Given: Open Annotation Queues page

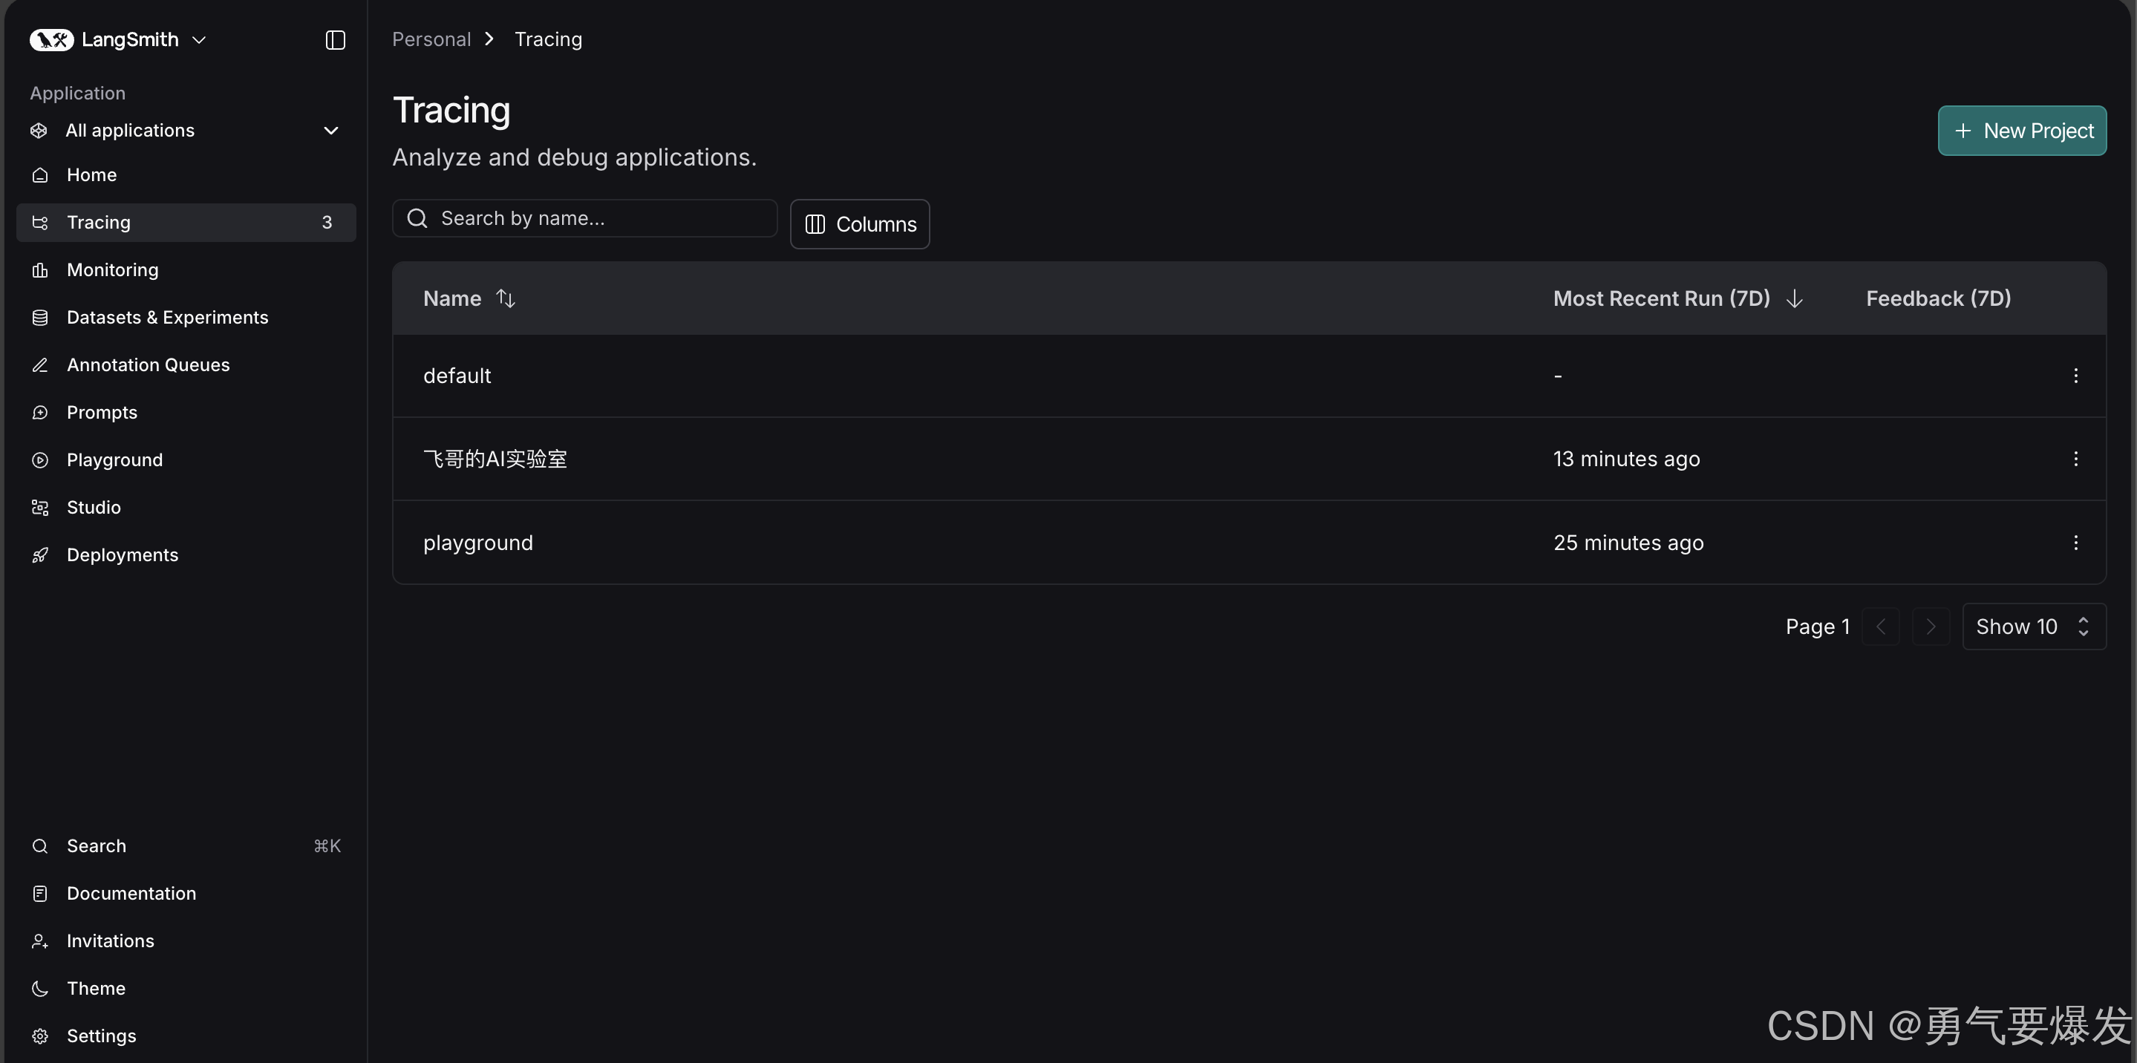Looking at the screenshot, I should pyautogui.click(x=148, y=364).
